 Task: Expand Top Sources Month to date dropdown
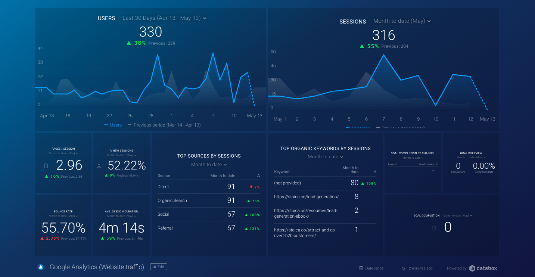[209, 165]
